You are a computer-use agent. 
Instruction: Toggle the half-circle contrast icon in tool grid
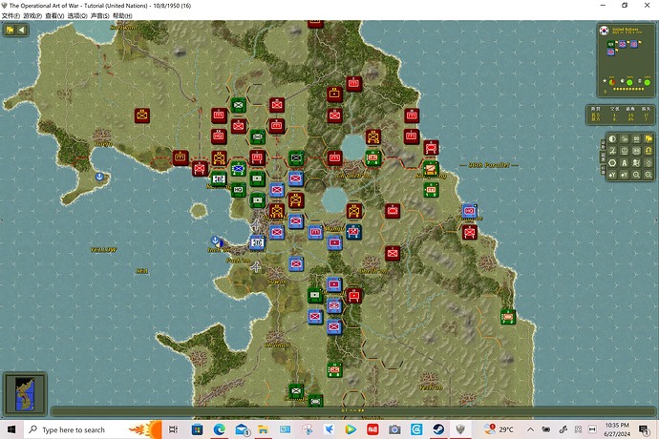(612, 139)
